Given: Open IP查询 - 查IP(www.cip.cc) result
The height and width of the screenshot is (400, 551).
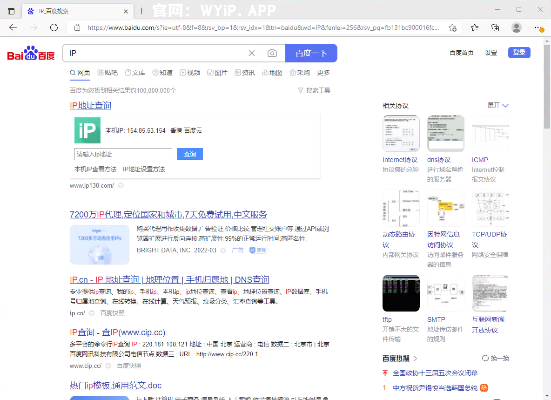Looking at the screenshot, I should point(117,332).
